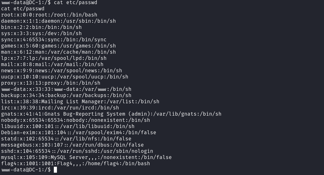Viewport: 324px width, 175px height.
Task: Click the flag4 user passwd line
Action: tap(75, 164)
